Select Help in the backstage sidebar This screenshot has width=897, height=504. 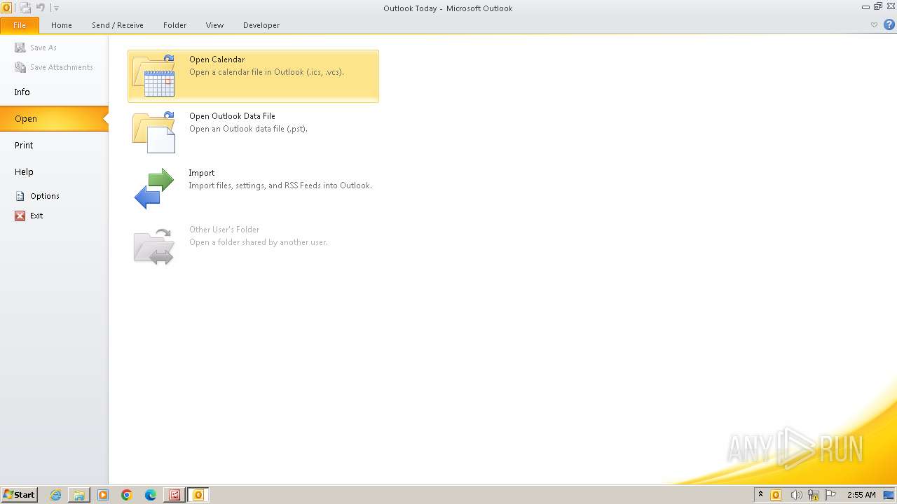tap(54, 171)
